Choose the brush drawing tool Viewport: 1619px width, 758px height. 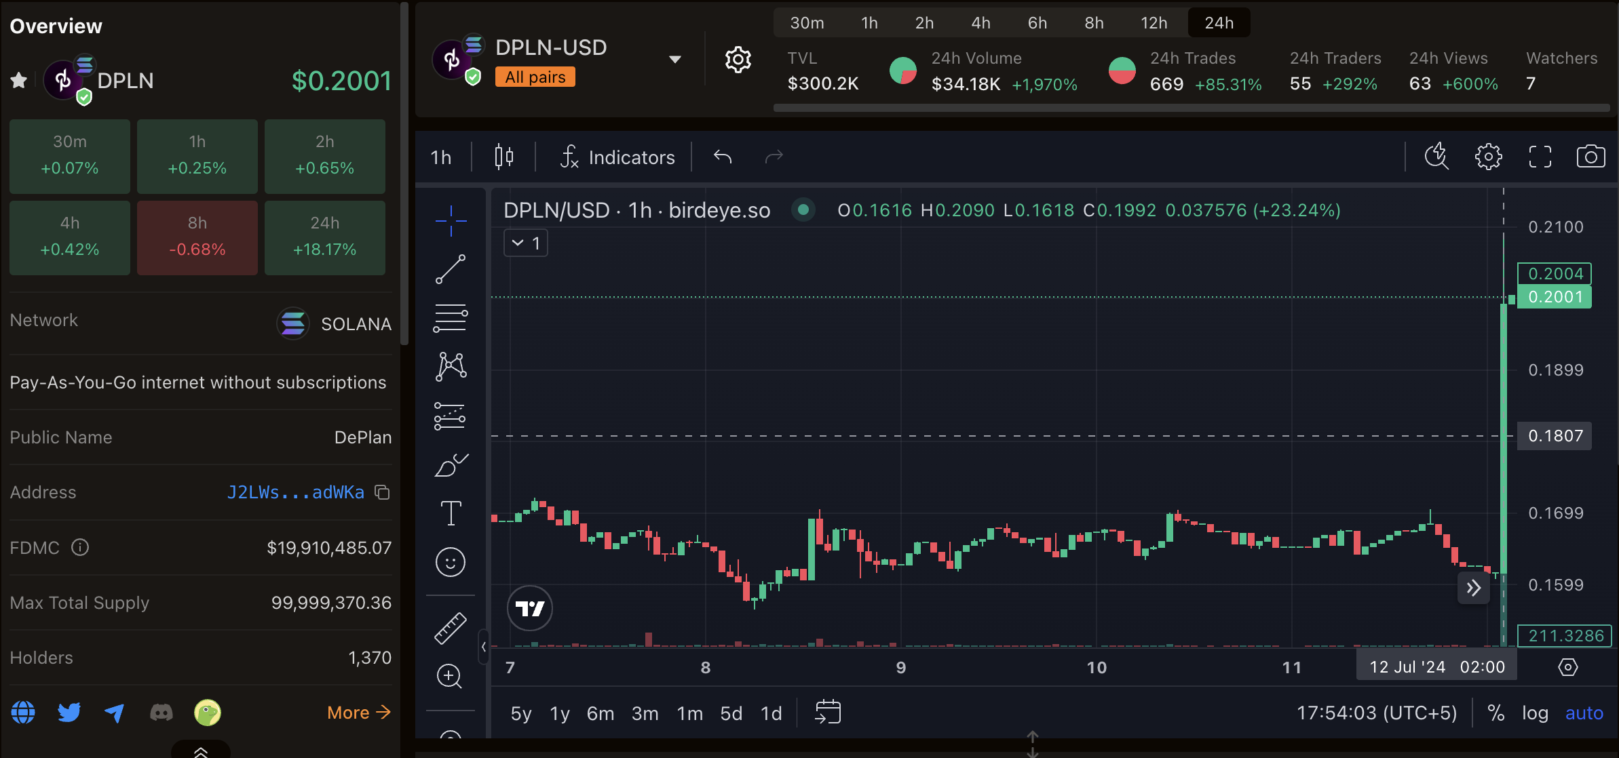point(450,465)
